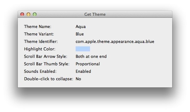The image size is (190, 112).
Task: Click the Proportional value text
Action: (88, 64)
